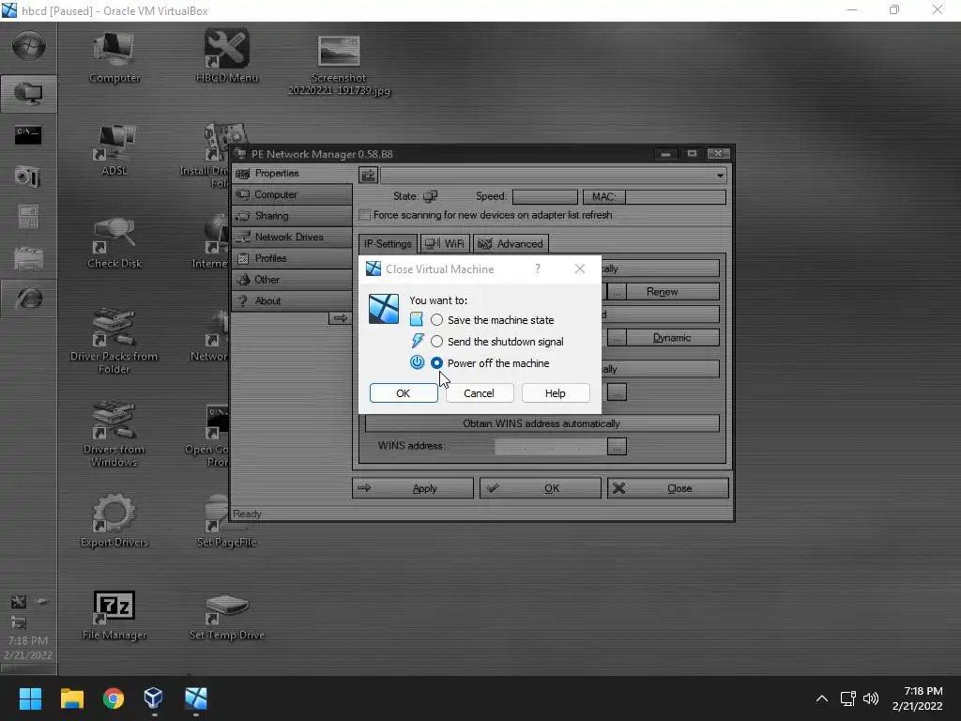Open About section in sidebar
This screenshot has height=721, width=961.
click(293, 301)
